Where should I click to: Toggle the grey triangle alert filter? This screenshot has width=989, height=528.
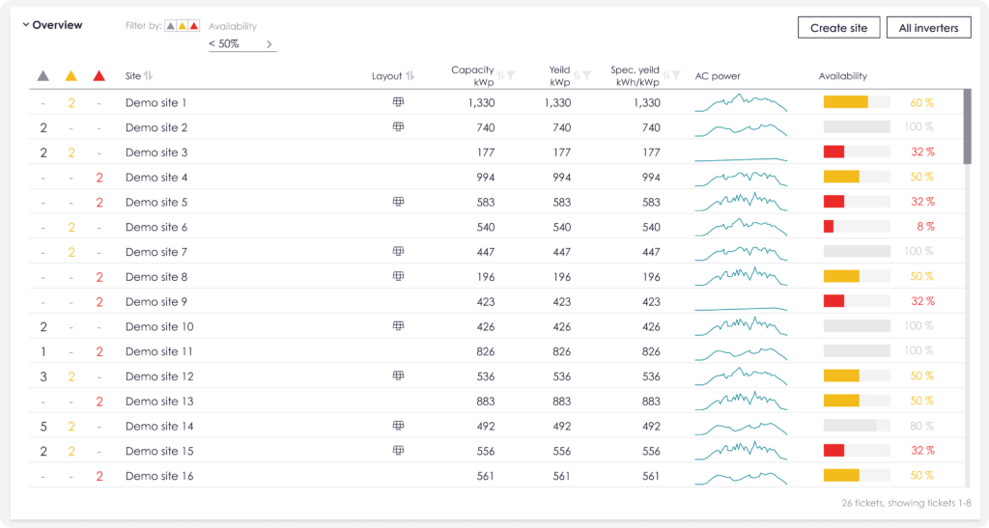tap(170, 26)
